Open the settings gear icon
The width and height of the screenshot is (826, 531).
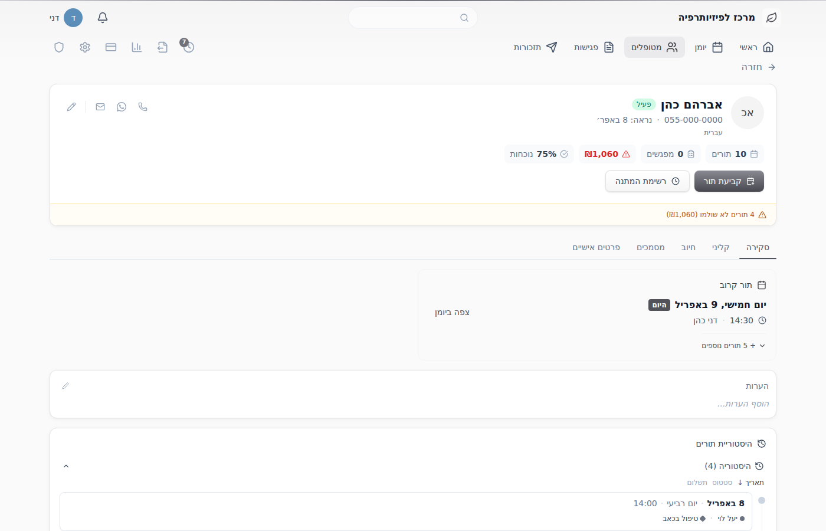tap(85, 47)
